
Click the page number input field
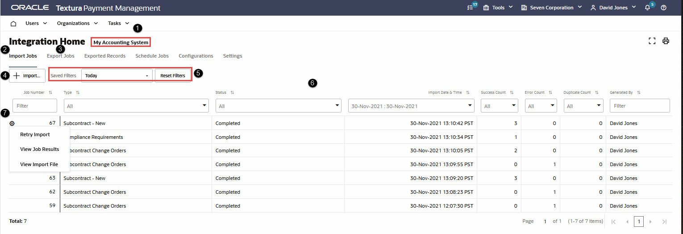coord(545,221)
